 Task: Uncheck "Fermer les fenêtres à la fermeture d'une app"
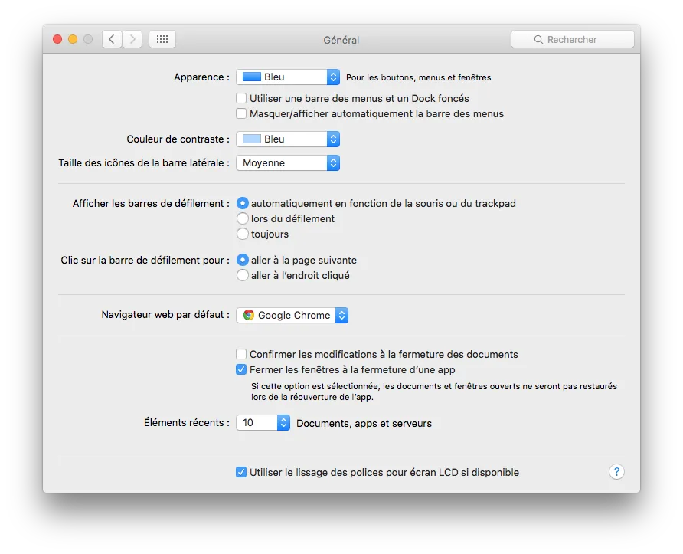coord(241,369)
